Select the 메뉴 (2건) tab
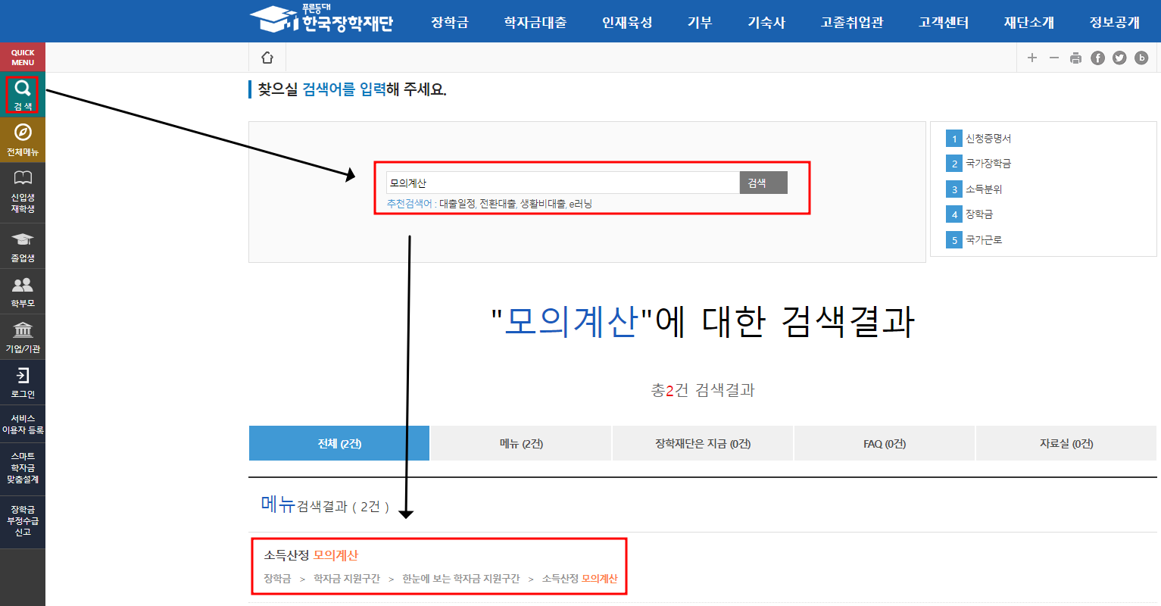This screenshot has width=1161, height=606. (520, 443)
